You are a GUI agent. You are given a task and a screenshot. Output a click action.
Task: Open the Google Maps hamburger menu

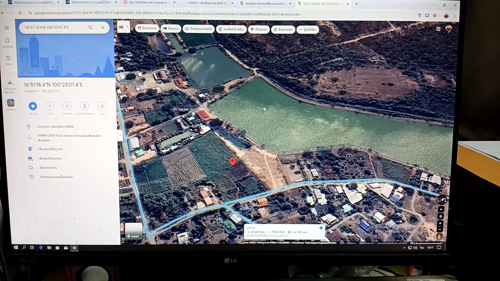[7, 28]
